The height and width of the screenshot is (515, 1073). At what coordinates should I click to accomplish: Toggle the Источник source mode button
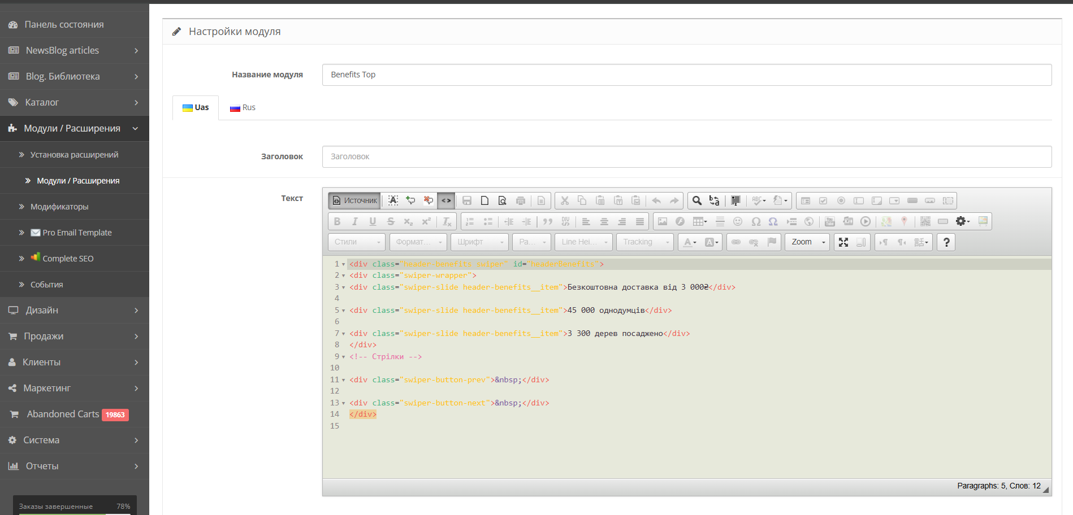355,200
